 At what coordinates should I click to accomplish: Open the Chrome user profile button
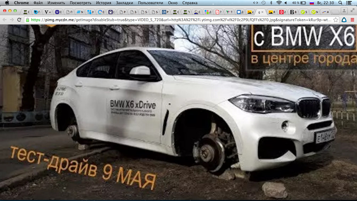344,11
